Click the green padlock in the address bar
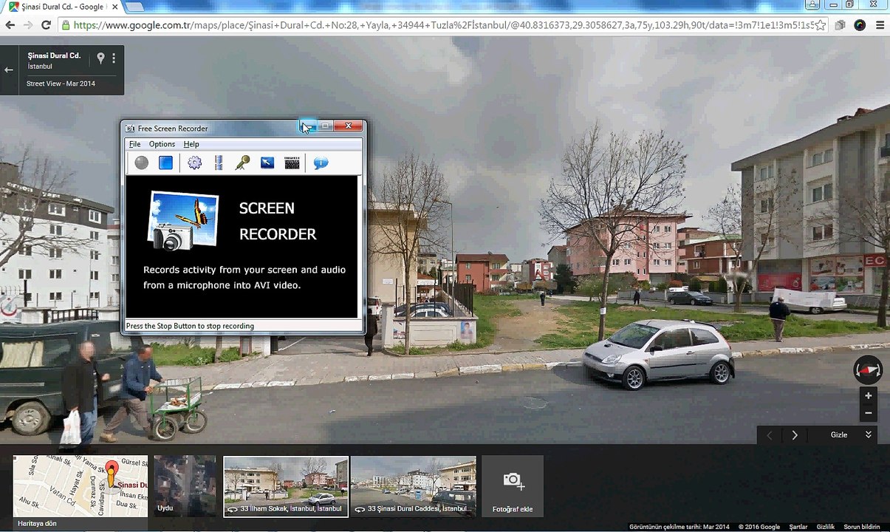Viewport: 890px width, 532px height. (x=66, y=25)
